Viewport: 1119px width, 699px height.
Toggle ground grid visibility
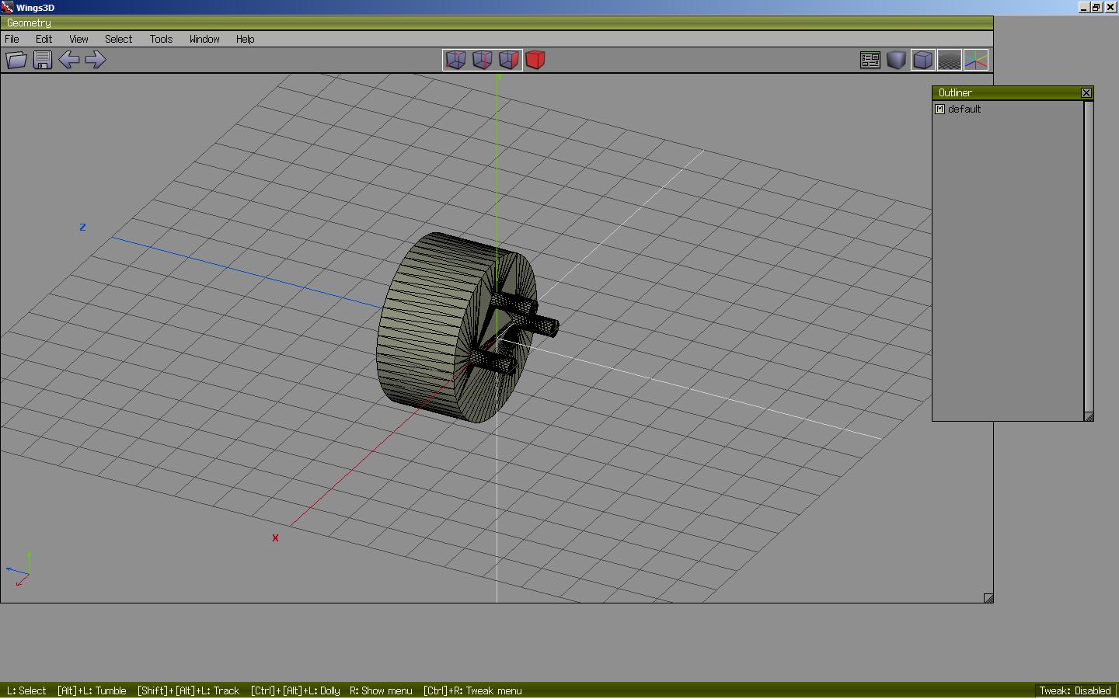pyautogui.click(x=950, y=60)
